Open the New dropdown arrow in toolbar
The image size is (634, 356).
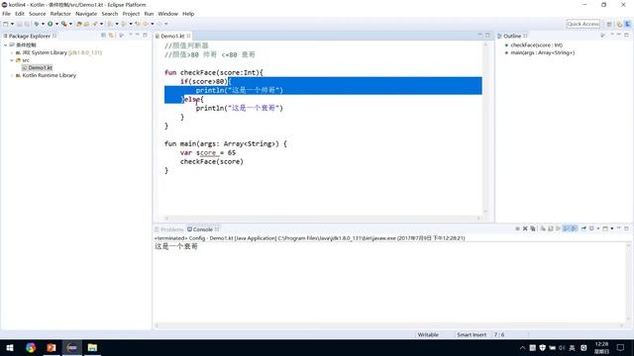pos(12,24)
